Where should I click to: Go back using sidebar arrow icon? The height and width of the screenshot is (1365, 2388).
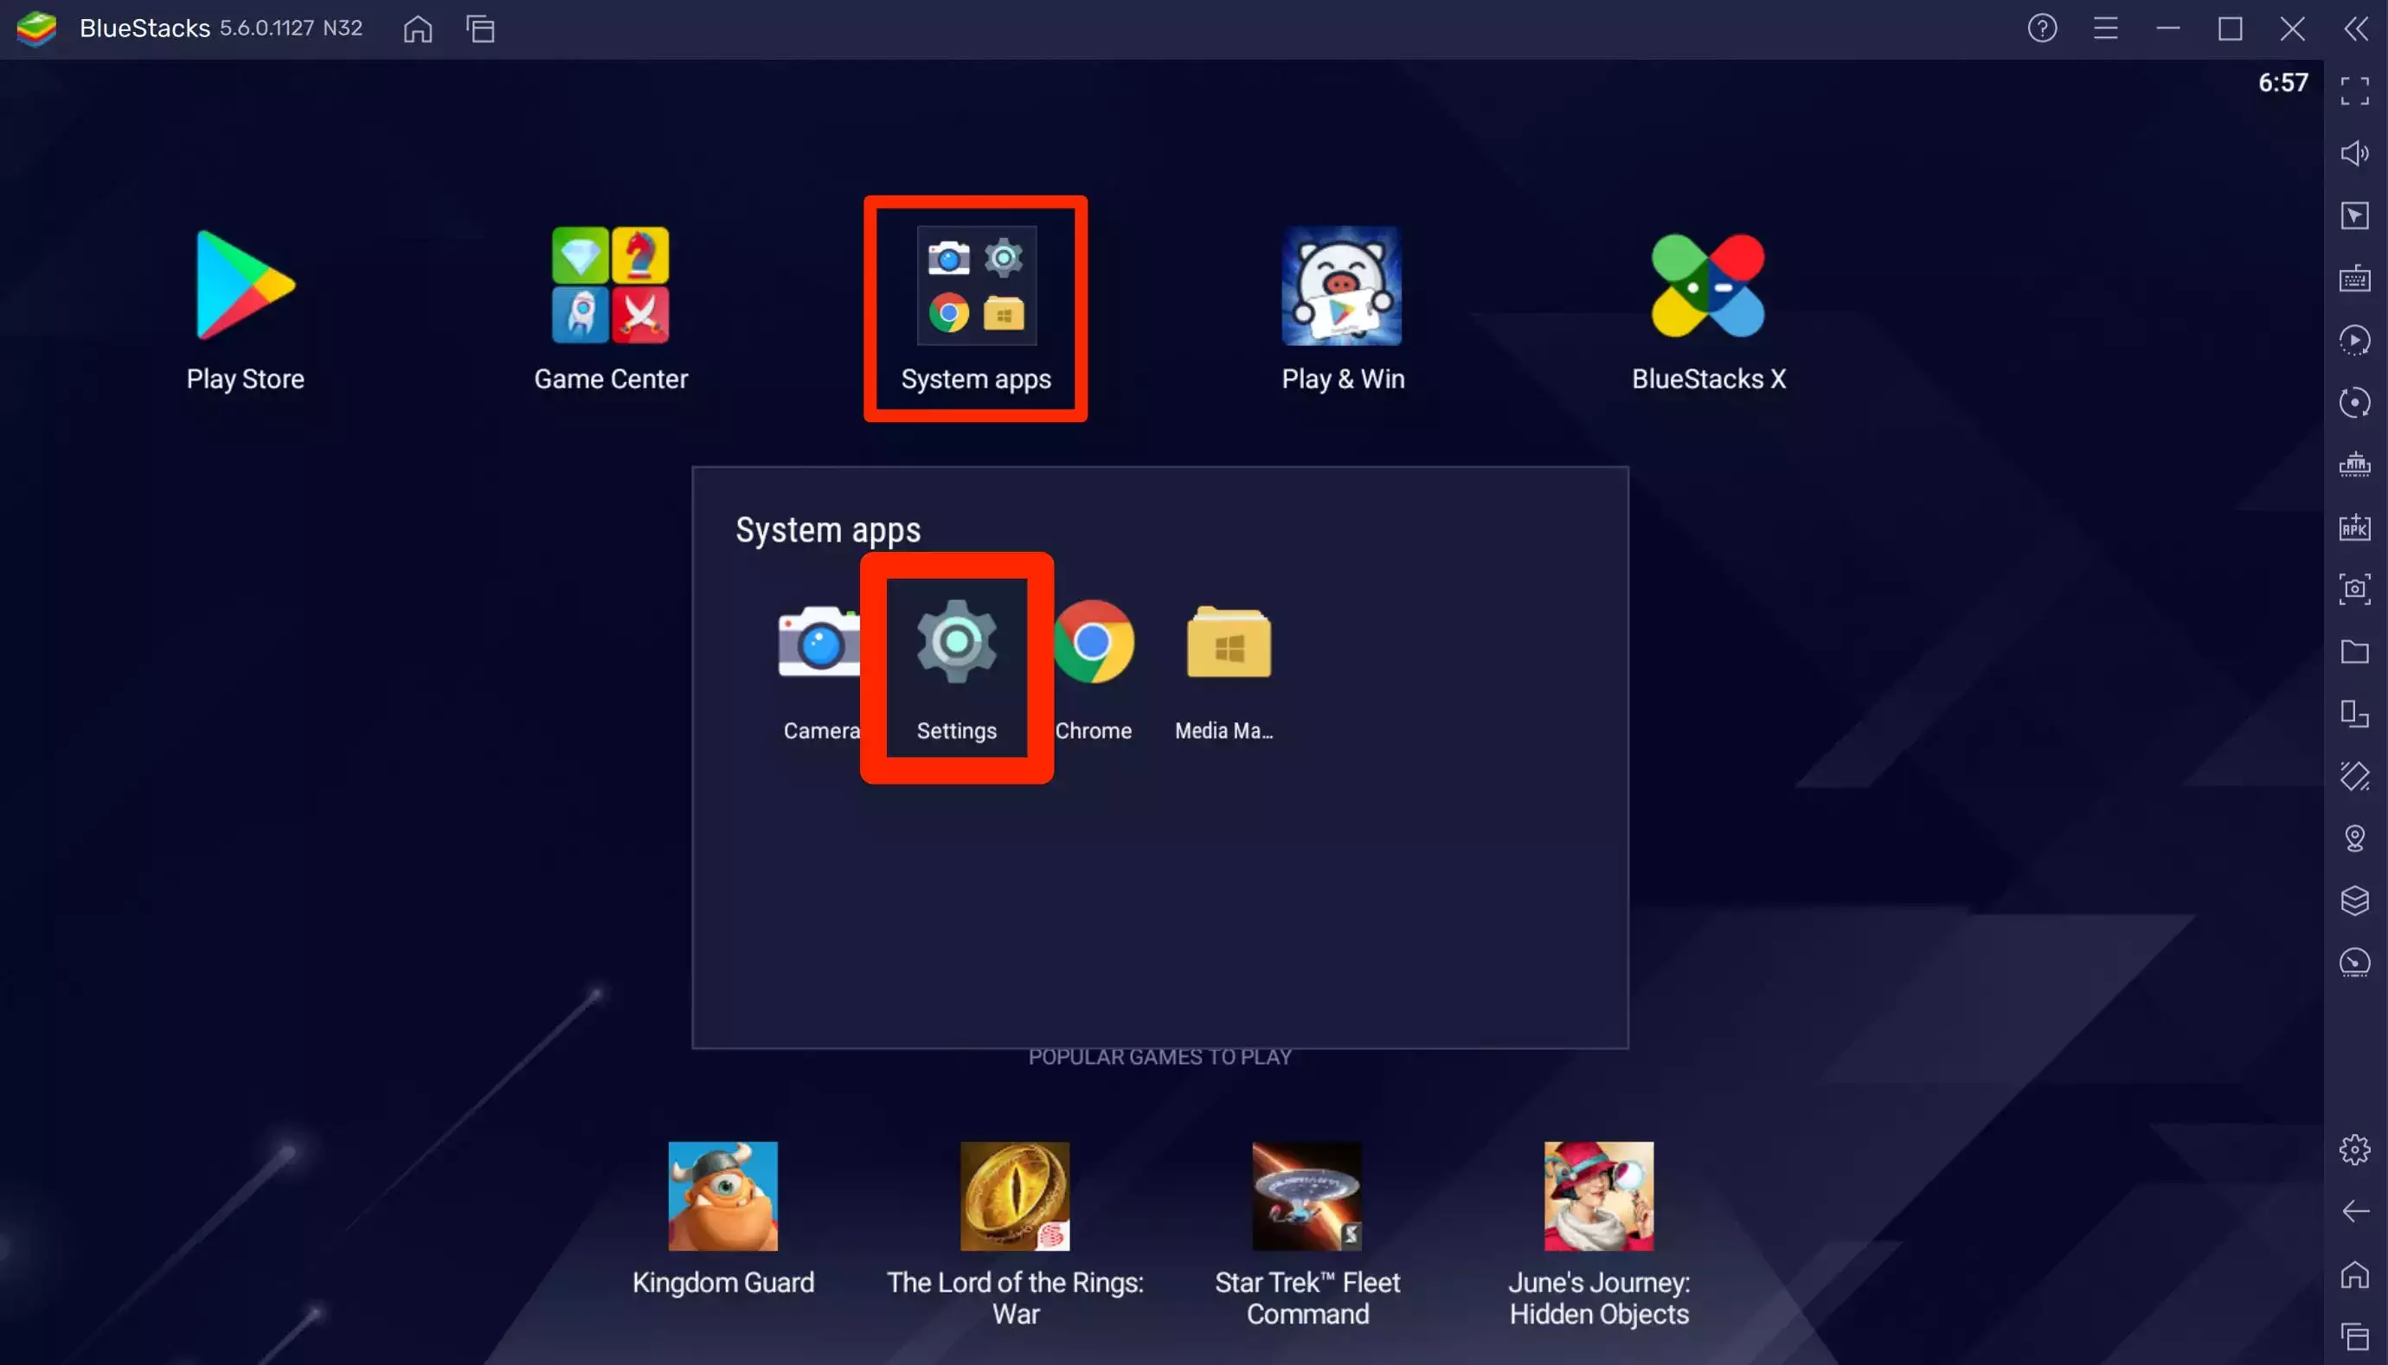tap(2354, 1212)
